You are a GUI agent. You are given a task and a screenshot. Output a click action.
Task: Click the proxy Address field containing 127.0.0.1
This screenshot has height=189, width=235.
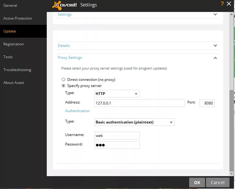[x=140, y=103]
